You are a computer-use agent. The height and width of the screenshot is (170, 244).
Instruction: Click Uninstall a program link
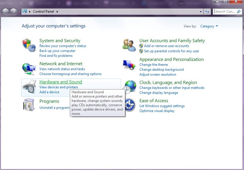click(54, 108)
